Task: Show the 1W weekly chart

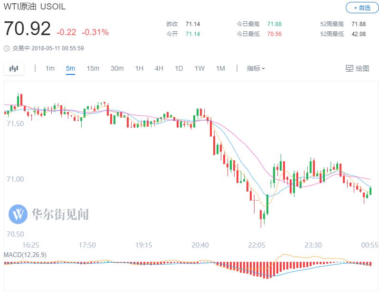Action: point(199,69)
